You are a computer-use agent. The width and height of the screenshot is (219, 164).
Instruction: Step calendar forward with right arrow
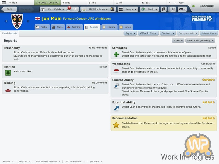175,3
